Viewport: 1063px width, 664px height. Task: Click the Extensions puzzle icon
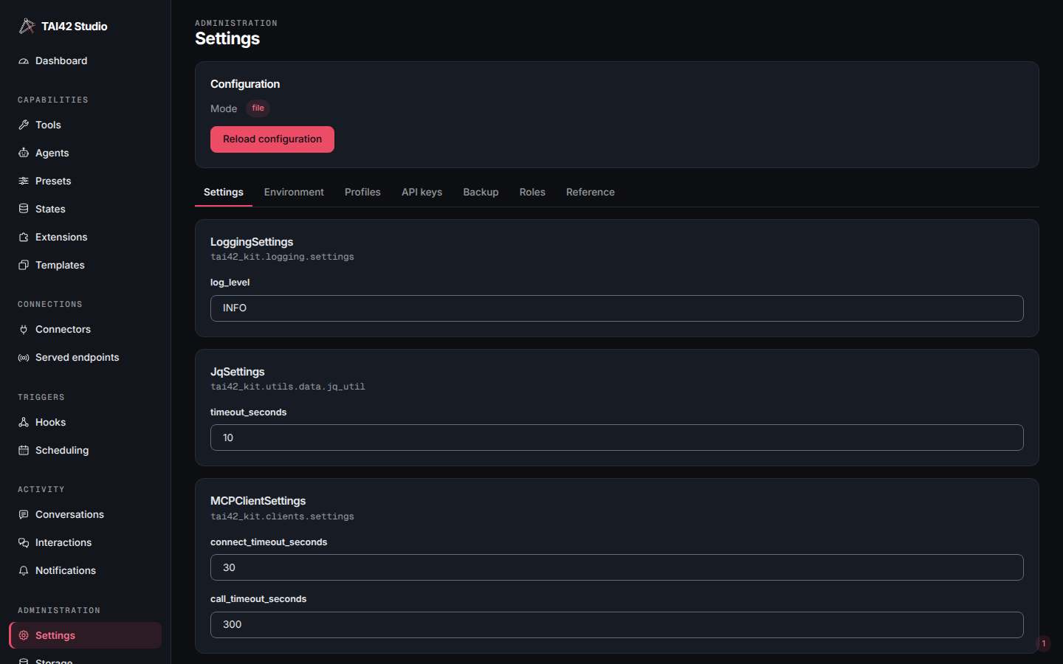(x=24, y=238)
